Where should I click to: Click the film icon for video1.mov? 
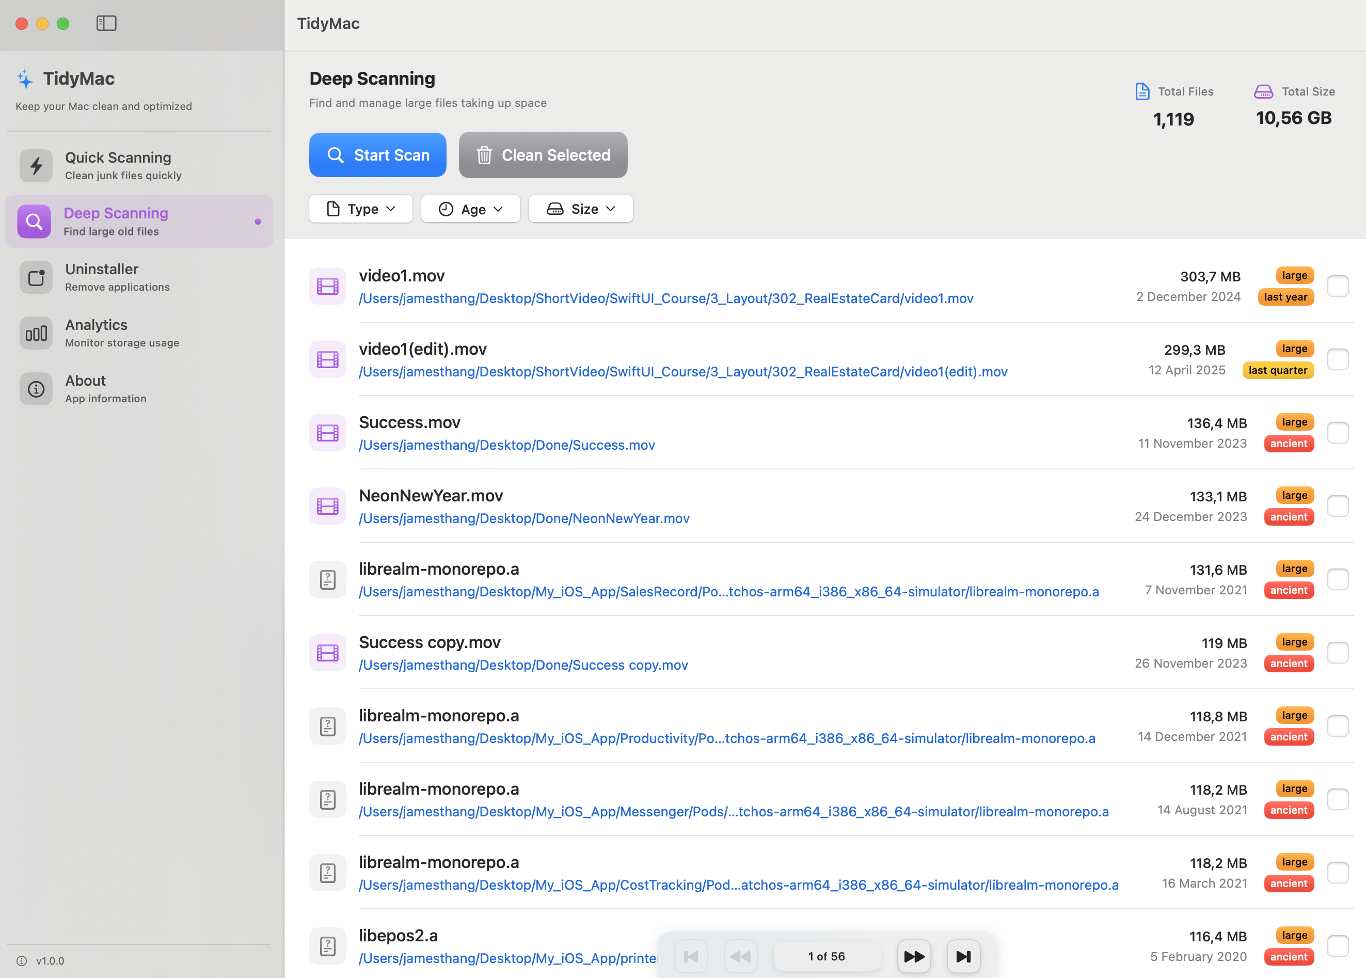pyautogui.click(x=327, y=286)
